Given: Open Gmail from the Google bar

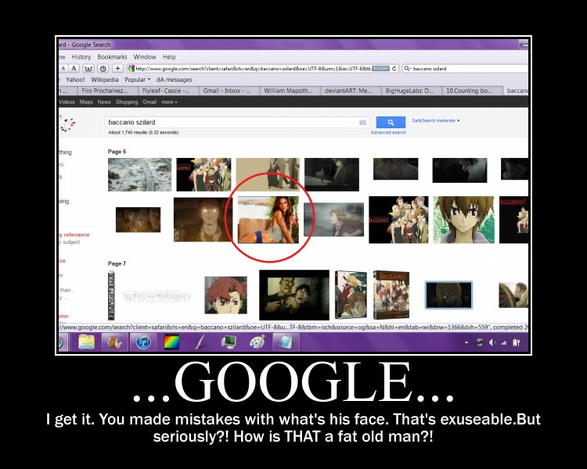Looking at the screenshot, I should pyautogui.click(x=149, y=102).
